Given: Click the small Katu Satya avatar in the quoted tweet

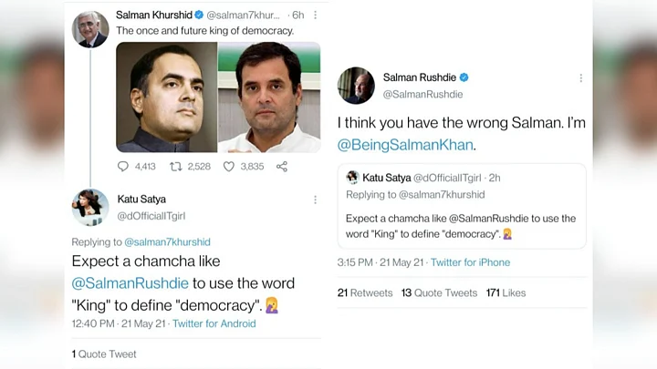Looking at the screenshot, I should tap(352, 178).
